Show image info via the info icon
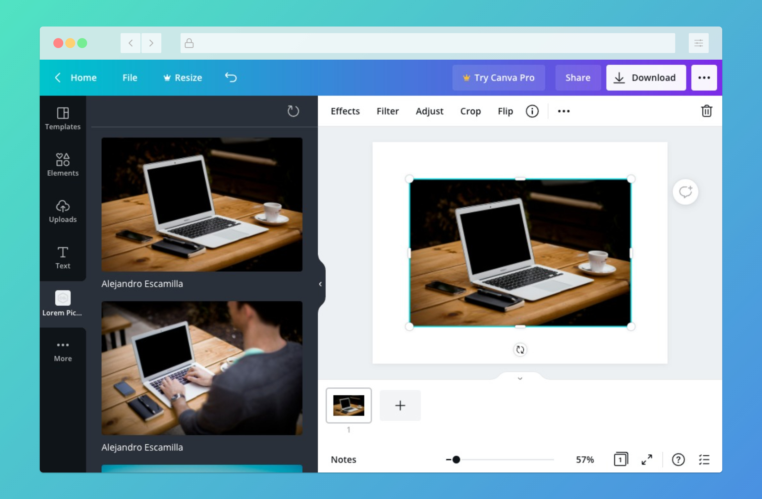This screenshot has width=762, height=499. point(532,111)
